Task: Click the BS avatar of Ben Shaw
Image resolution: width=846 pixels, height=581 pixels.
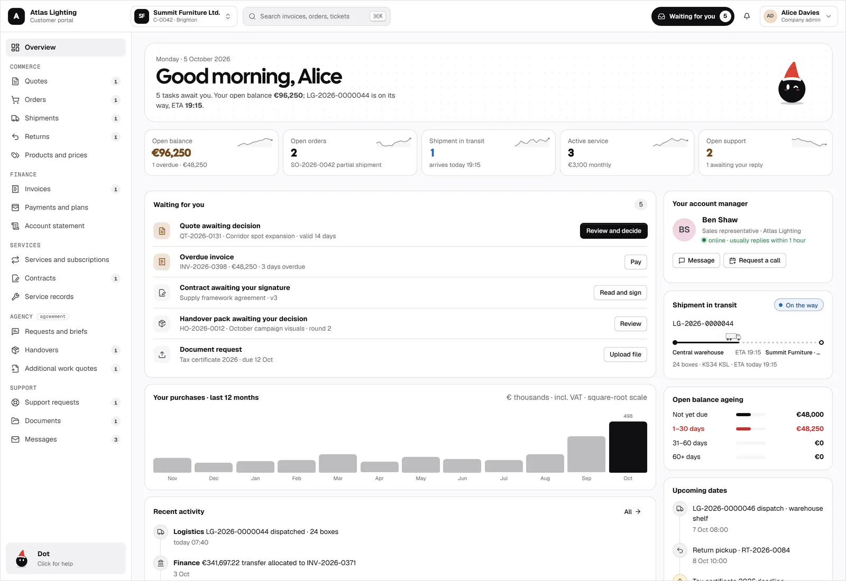Action: (x=684, y=230)
